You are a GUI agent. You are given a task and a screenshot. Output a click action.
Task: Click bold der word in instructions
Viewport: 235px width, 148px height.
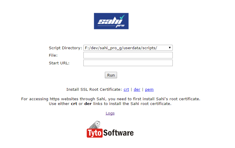[x=88, y=104]
